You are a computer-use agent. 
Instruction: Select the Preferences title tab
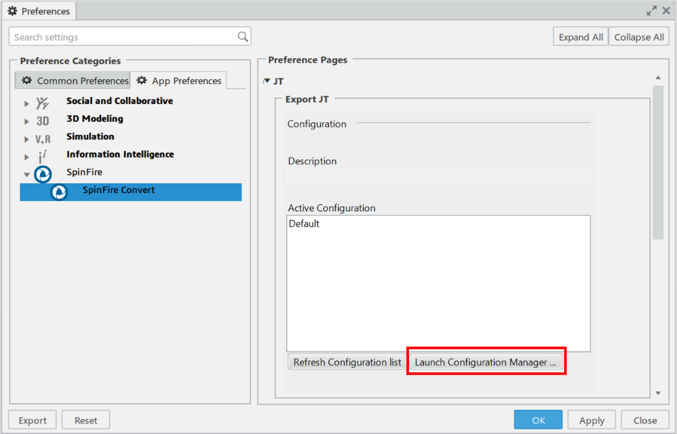(x=39, y=11)
